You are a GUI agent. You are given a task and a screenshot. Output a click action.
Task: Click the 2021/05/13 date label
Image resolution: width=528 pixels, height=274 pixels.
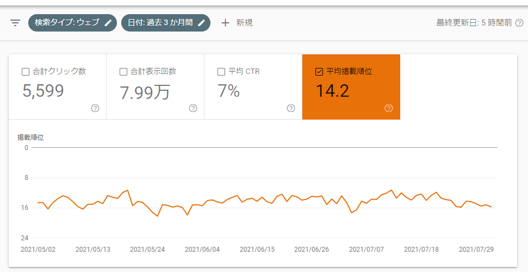click(x=93, y=250)
